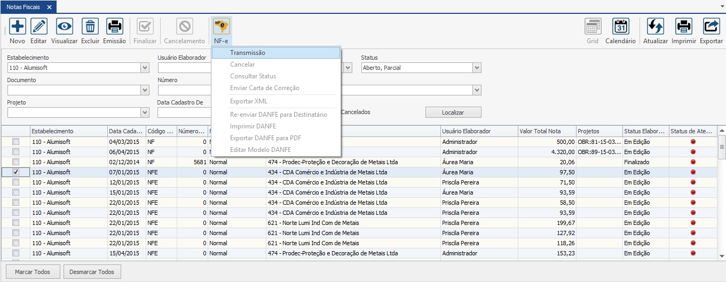This screenshot has width=726, height=282.
Task: Click the Novo plus icon
Action: (x=17, y=26)
